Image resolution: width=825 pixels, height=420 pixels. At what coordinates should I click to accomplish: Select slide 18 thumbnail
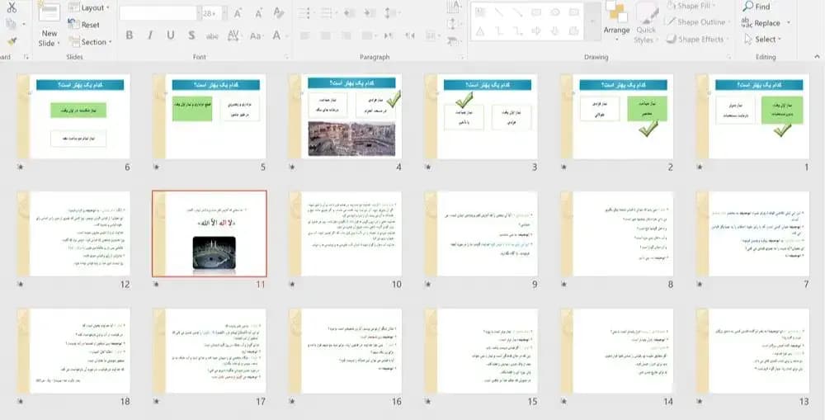[x=73, y=351]
